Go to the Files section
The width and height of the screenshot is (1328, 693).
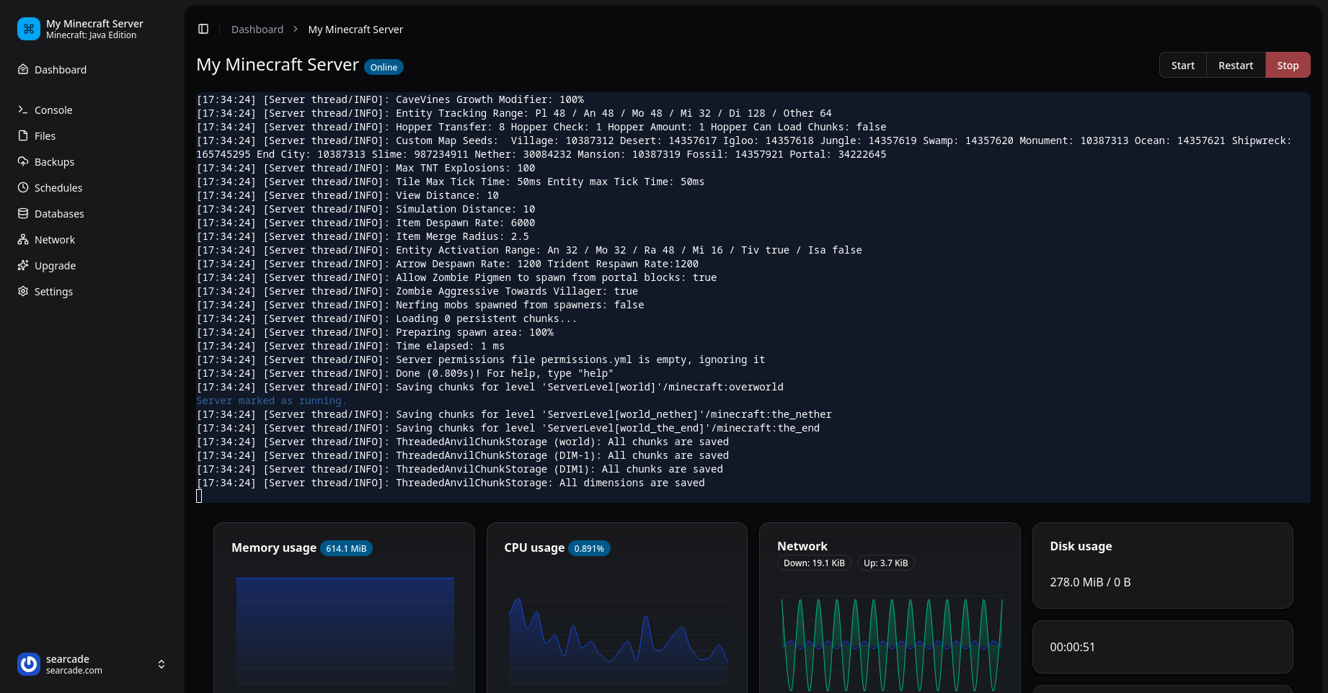coord(92,135)
